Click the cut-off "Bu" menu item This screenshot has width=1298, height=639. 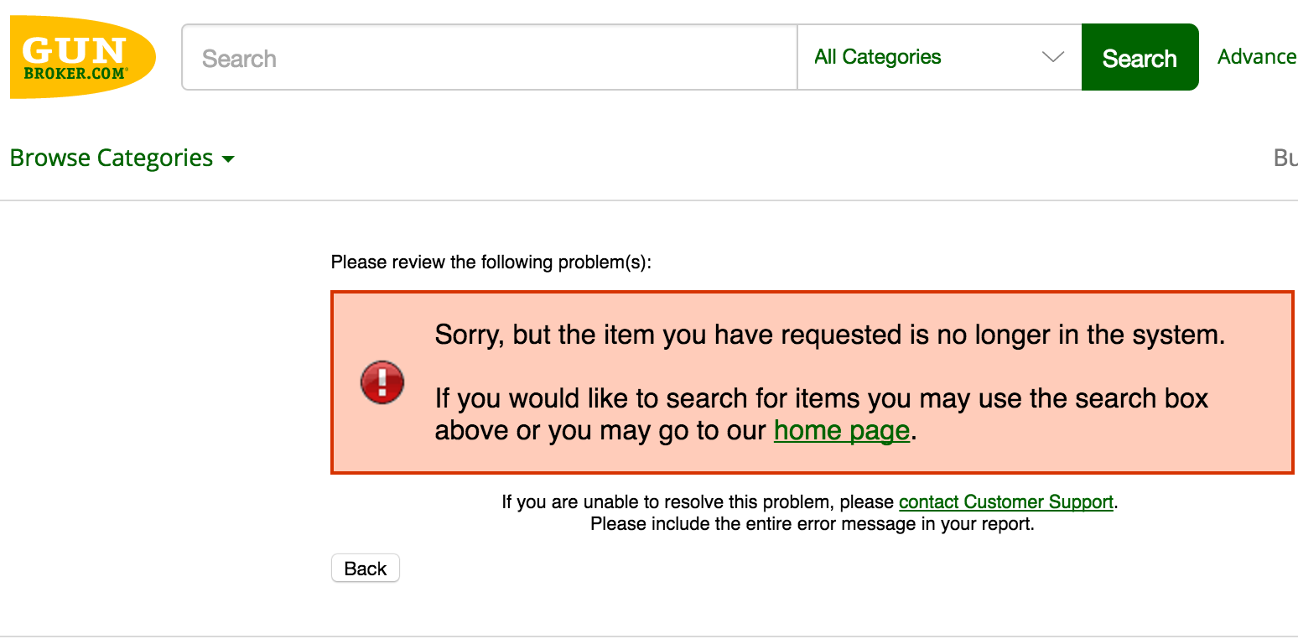[1285, 158]
